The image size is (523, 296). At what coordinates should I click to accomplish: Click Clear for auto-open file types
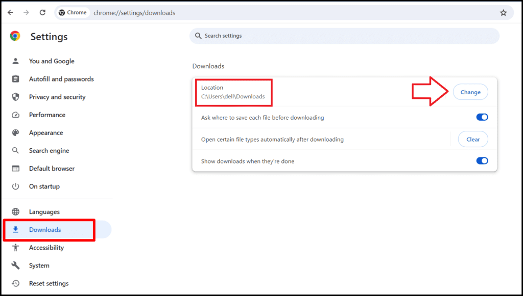(473, 140)
